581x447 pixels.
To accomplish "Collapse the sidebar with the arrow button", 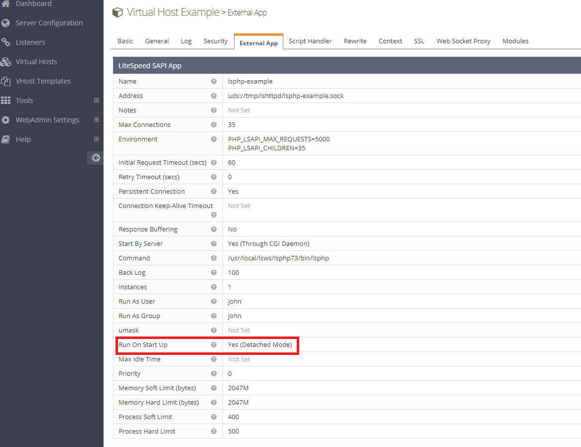I will [x=96, y=158].
